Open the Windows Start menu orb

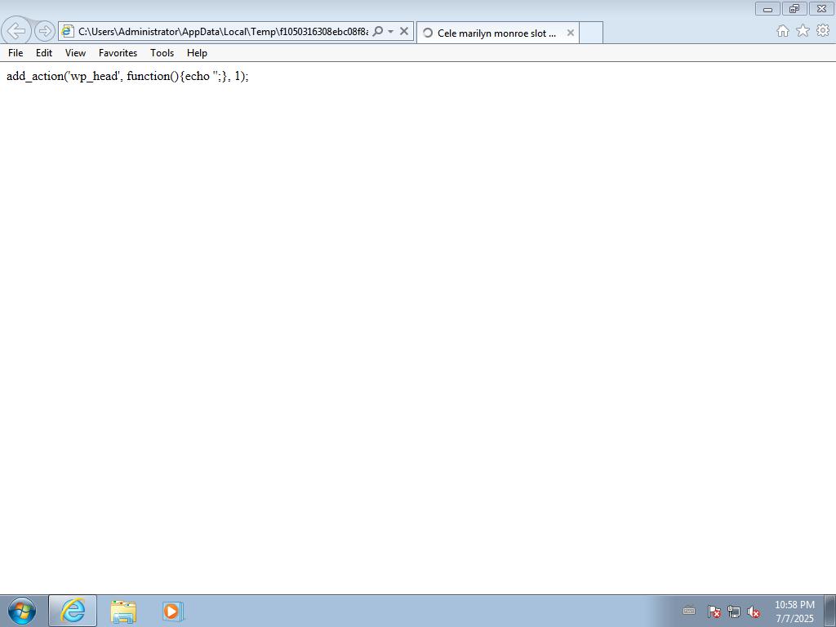[22, 611]
